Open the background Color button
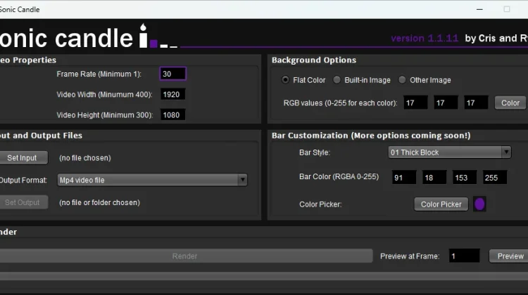Screen dimensions: 528x295 [510, 103]
